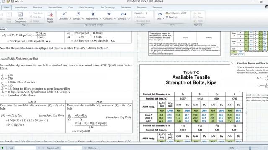
Task: Expand the Symbols dropdown arrow
Action: 83,19
